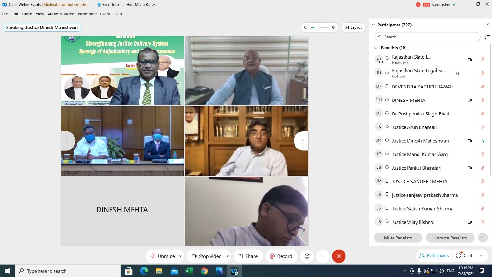492x277 pixels.
Task: Open Microsoft Edge from taskbar
Action: (144, 271)
